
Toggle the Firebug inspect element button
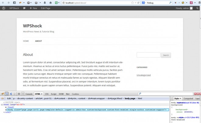(7, 94)
